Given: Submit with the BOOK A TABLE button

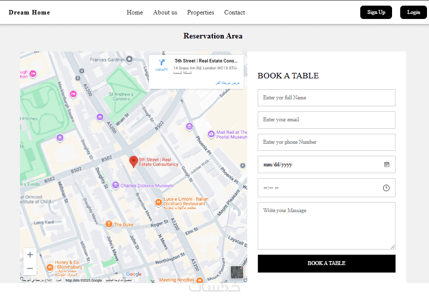Looking at the screenshot, I should tap(326, 264).
